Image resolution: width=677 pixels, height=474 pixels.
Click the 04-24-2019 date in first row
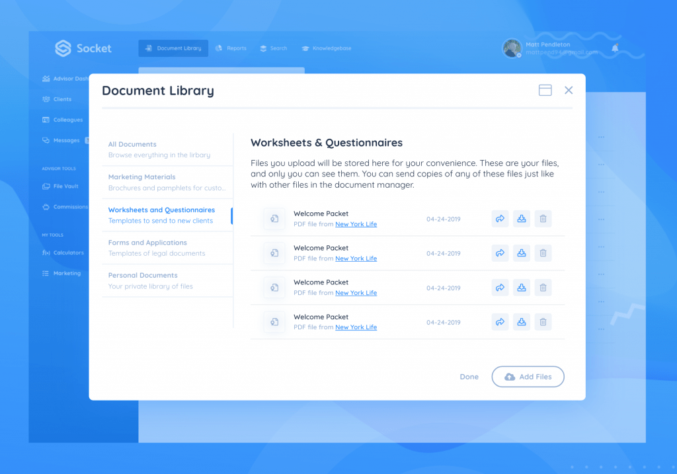pos(444,219)
